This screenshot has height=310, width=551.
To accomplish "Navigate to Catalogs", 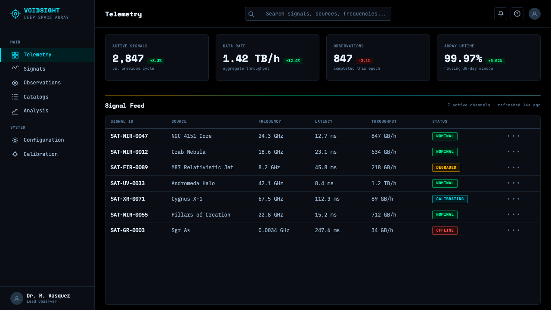I will [x=47, y=97].
